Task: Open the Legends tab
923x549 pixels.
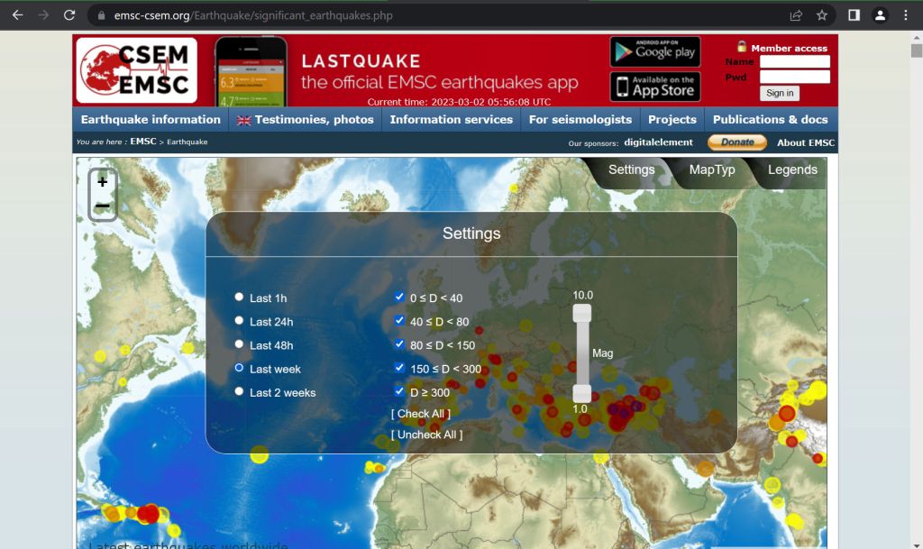Action: (x=792, y=170)
